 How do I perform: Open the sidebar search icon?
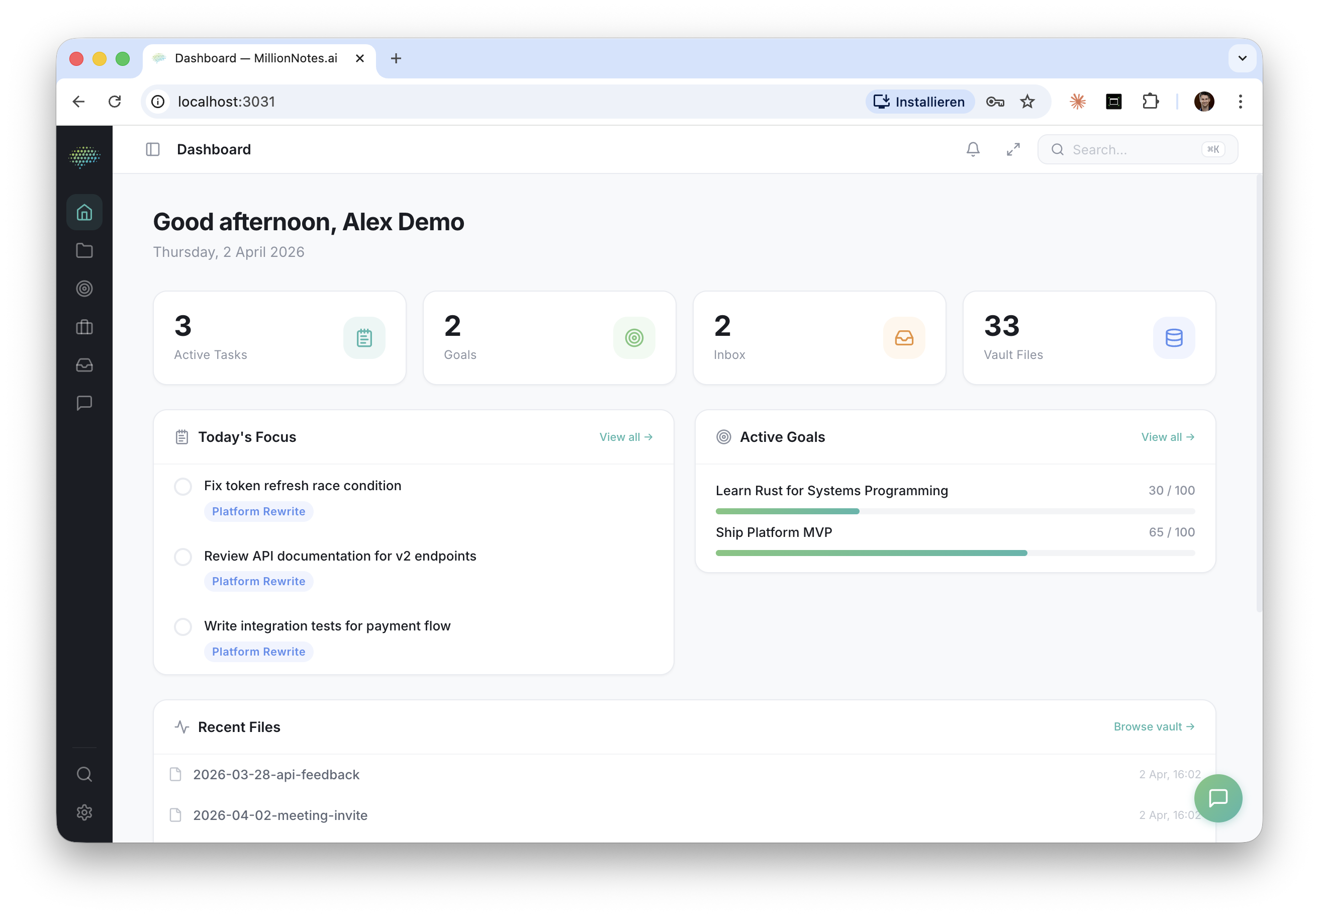click(84, 774)
